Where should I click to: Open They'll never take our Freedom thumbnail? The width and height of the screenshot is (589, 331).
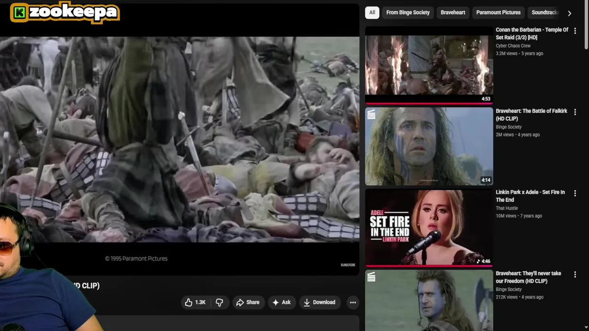click(429, 301)
